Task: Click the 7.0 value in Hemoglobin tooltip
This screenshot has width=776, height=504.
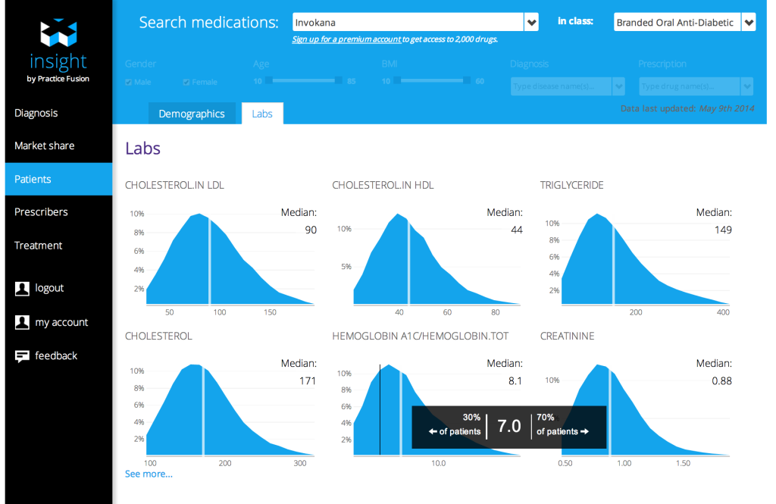Action: point(508,426)
